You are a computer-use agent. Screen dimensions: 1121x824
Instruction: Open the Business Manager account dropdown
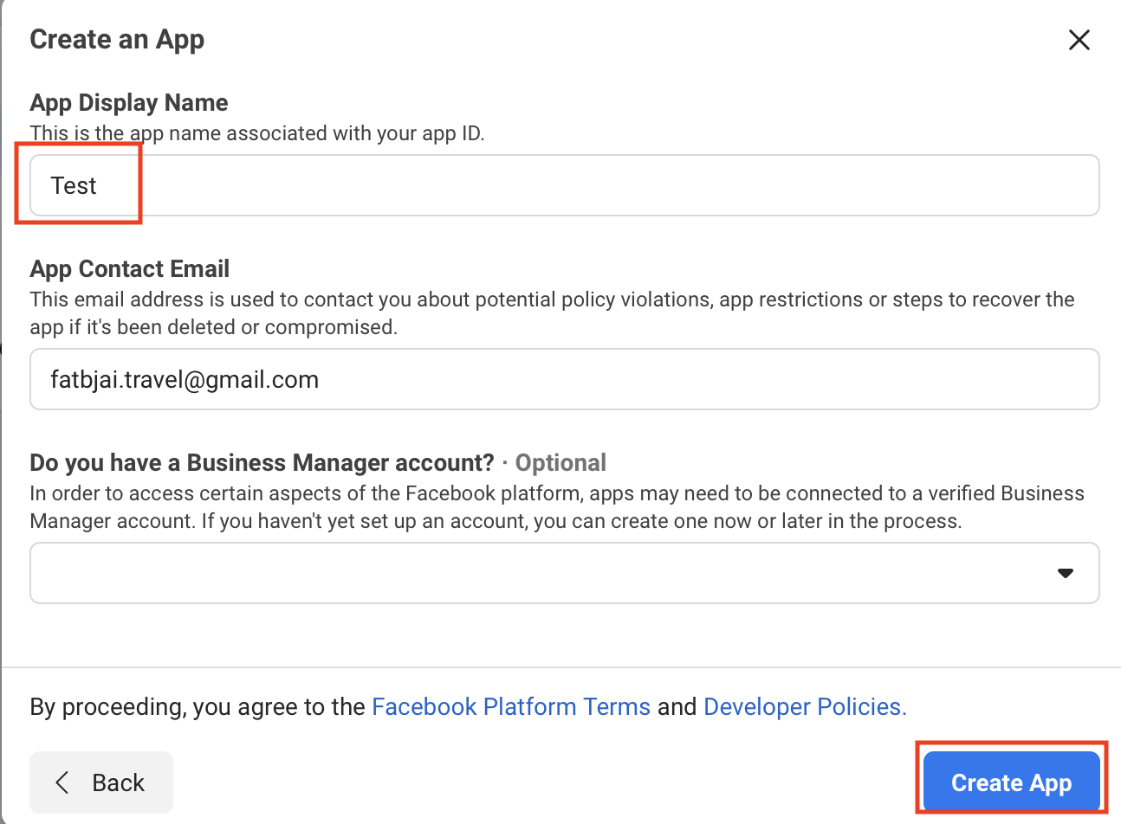click(x=565, y=573)
